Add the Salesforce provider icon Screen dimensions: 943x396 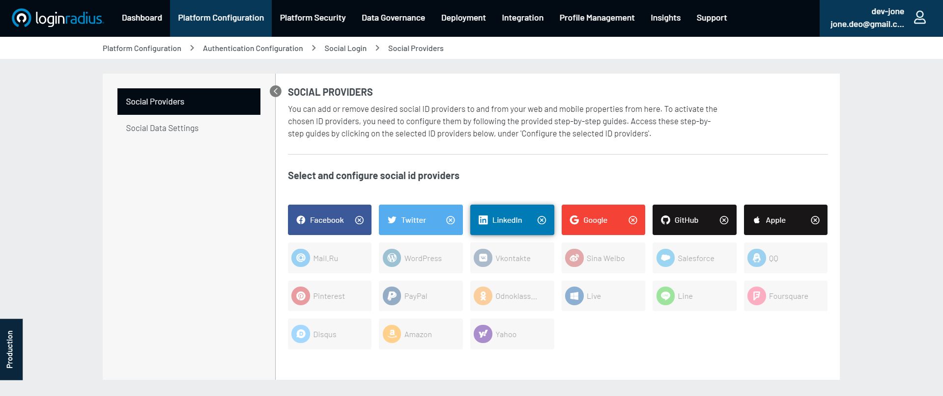[x=665, y=258]
